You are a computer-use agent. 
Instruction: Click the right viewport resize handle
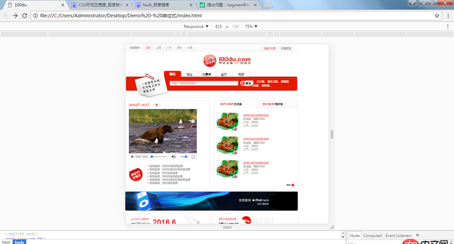click(332, 134)
